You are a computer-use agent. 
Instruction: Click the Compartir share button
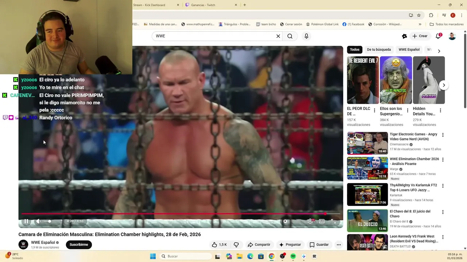259,245
